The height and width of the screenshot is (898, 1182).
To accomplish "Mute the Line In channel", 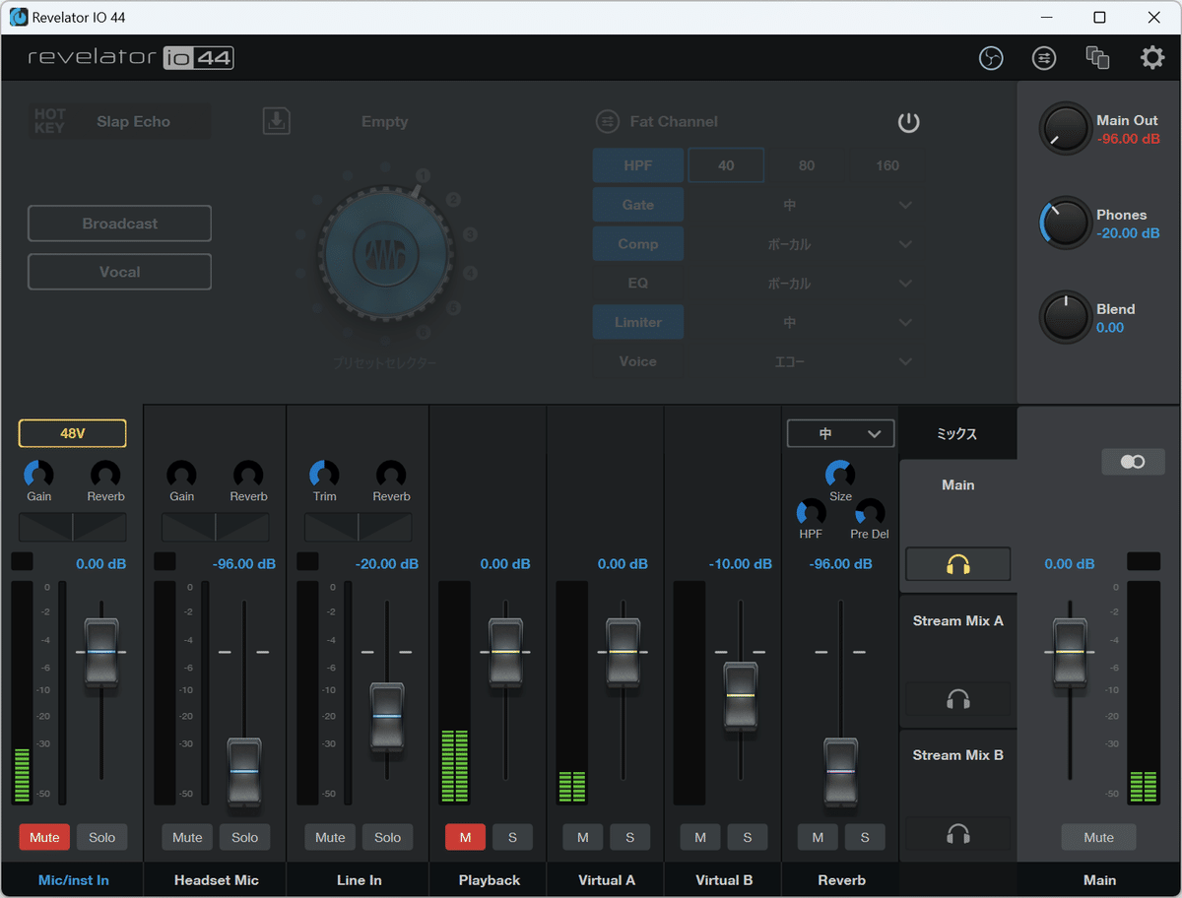I will (x=330, y=837).
